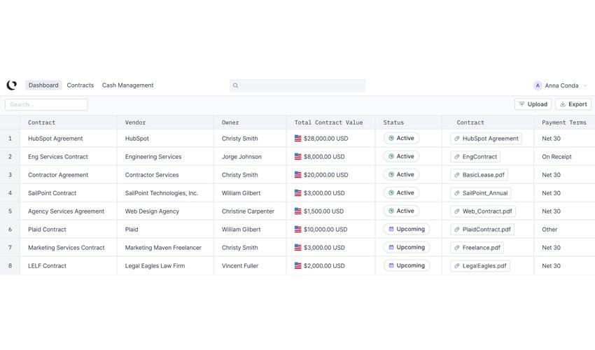
Task: Click the Status column header
Action: pyautogui.click(x=393, y=122)
